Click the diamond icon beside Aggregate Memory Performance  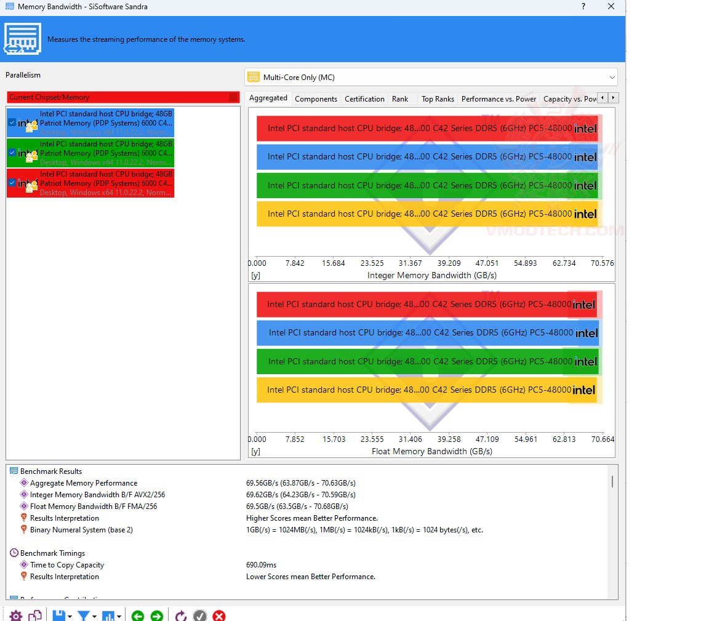click(x=24, y=483)
